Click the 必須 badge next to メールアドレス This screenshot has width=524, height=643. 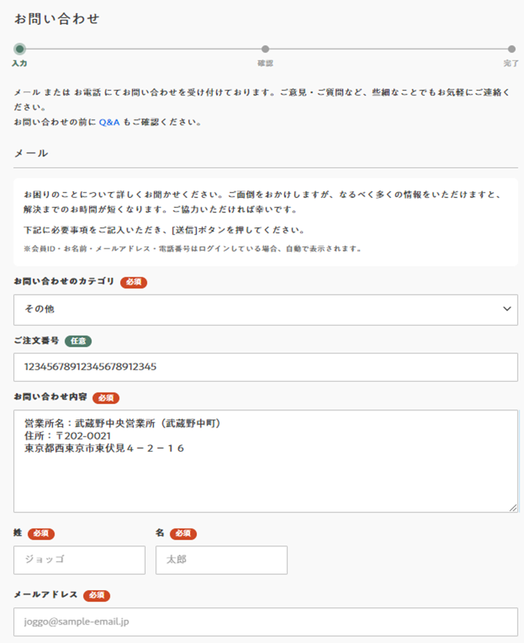pyautogui.click(x=97, y=595)
